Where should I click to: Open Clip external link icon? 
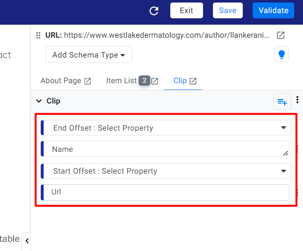coord(193,81)
